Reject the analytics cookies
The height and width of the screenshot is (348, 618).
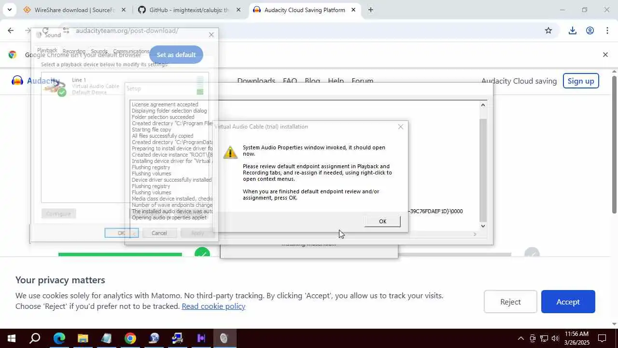point(510,302)
